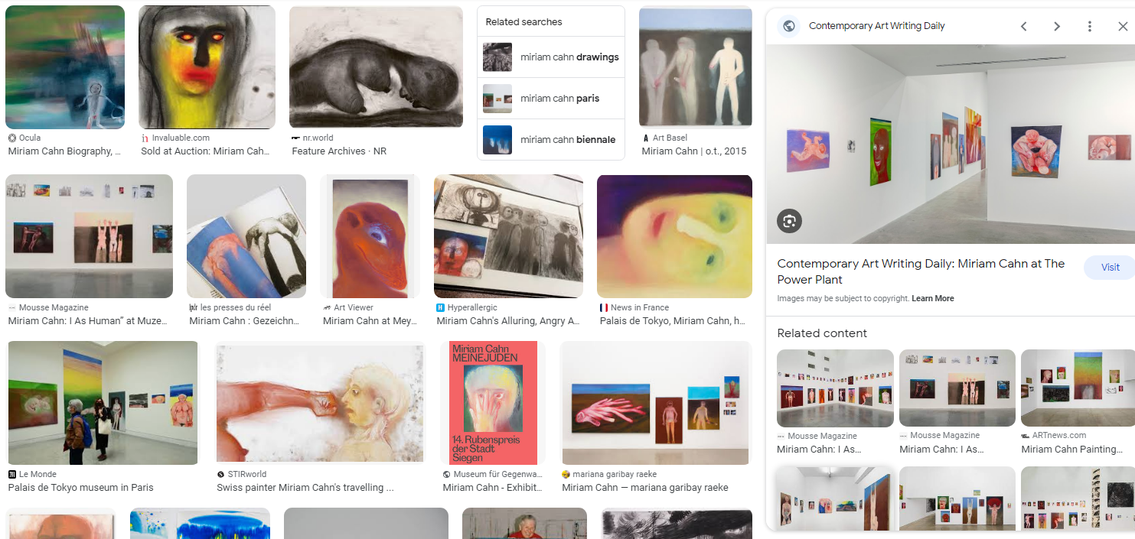Select related search miriam cahn biennale
Screen dimensions: 1135x539
click(x=551, y=140)
